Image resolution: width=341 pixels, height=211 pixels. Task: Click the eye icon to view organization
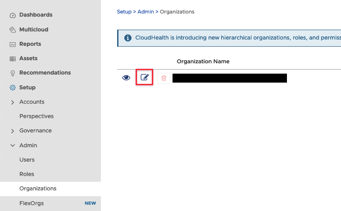click(127, 78)
